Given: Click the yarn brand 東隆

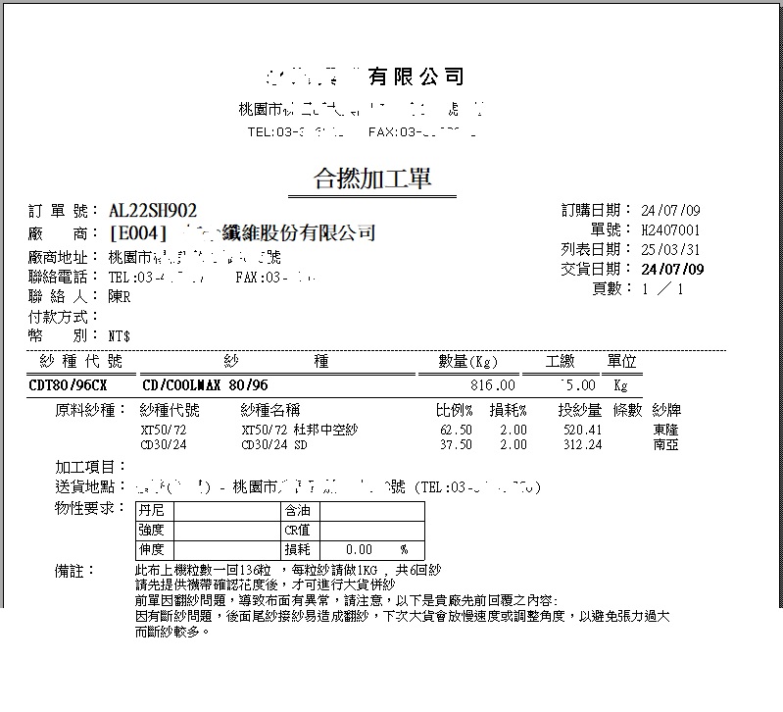Looking at the screenshot, I should point(665,430).
